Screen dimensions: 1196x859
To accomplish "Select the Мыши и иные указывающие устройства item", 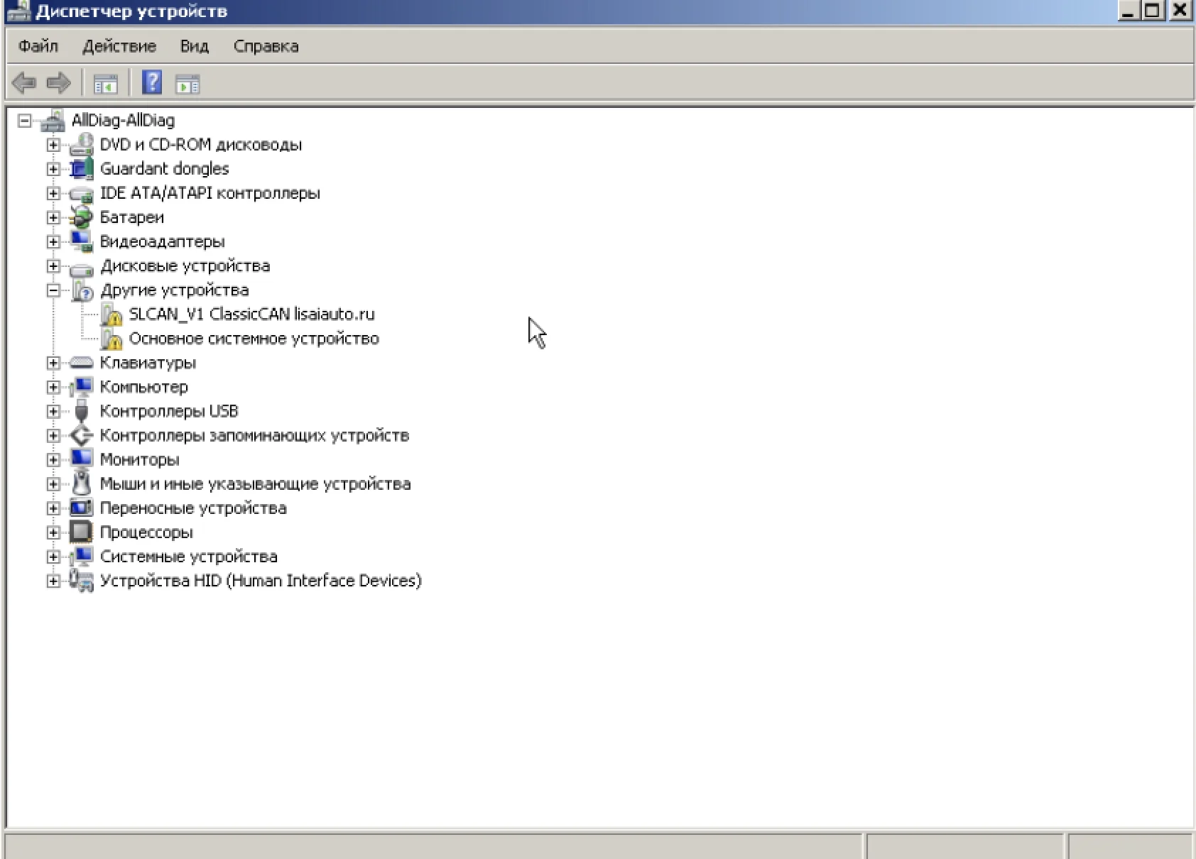I will click(x=255, y=484).
